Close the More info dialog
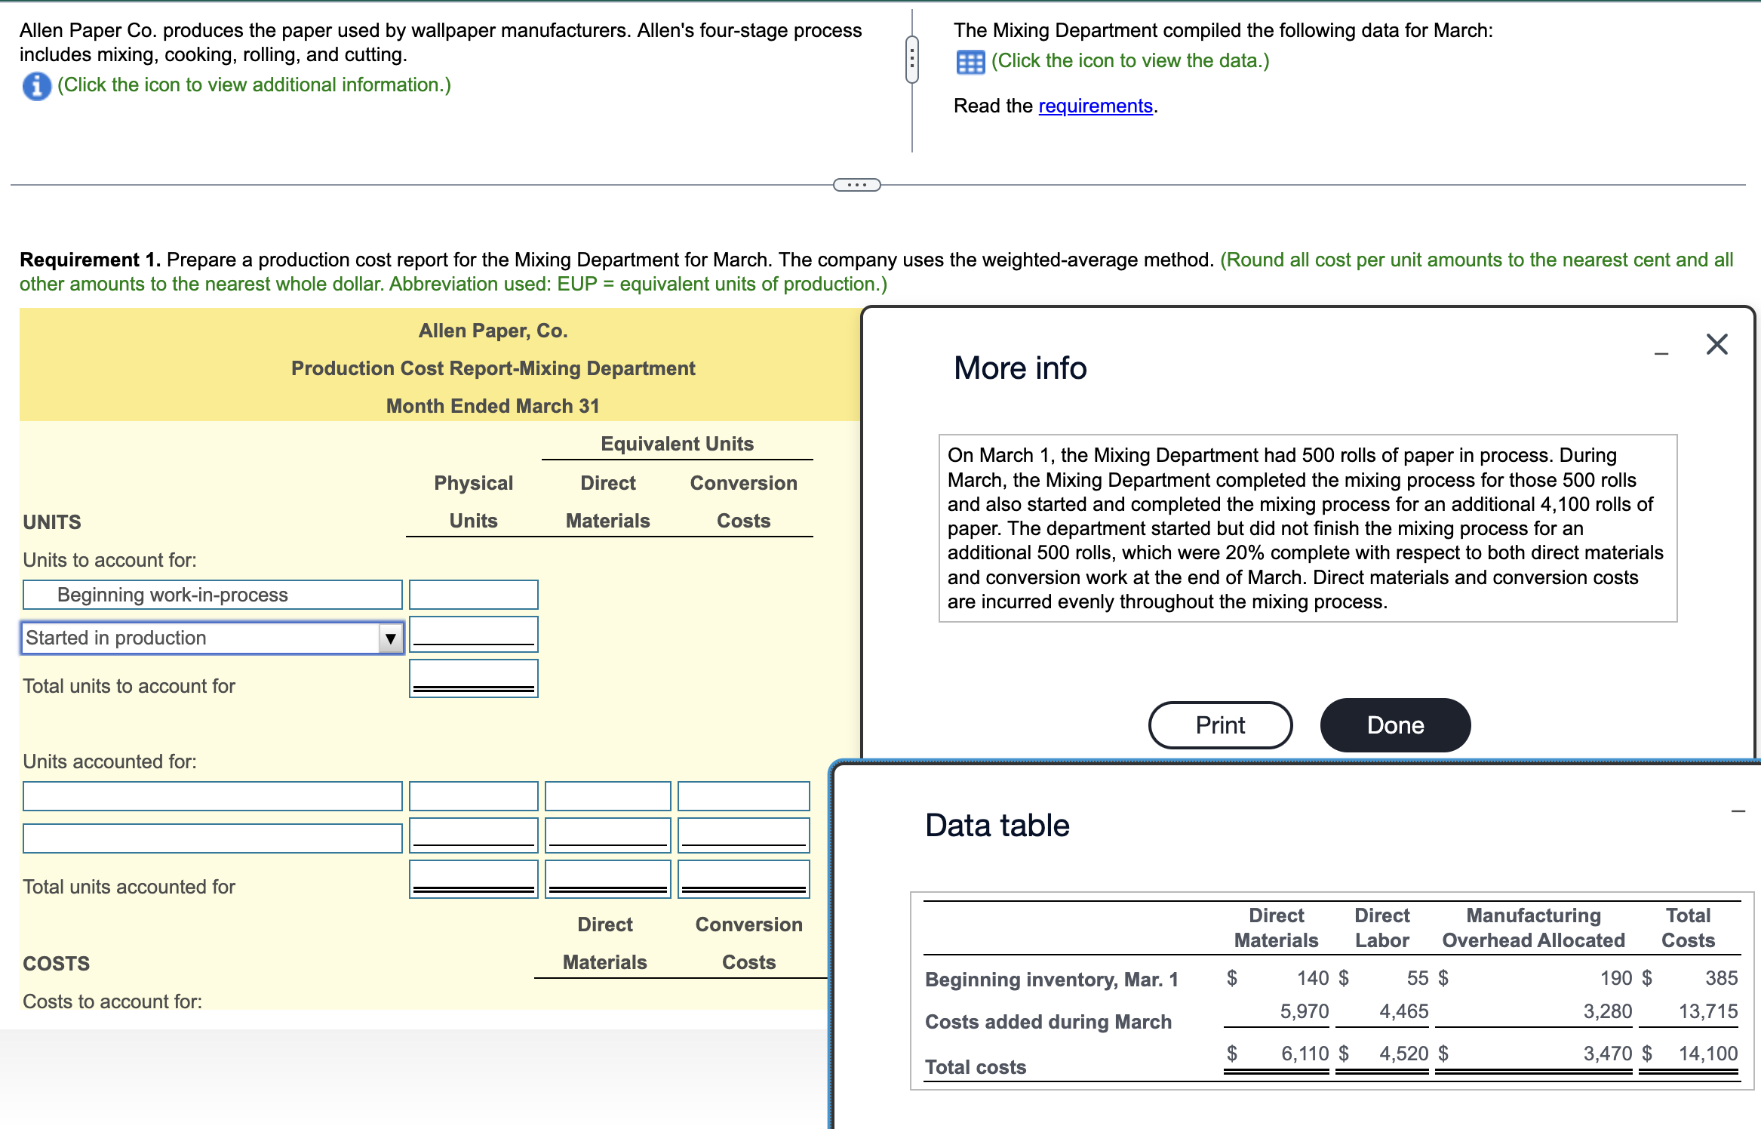 (1716, 345)
